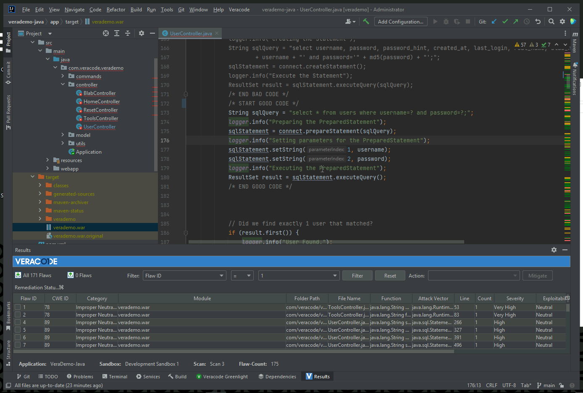Expand the classes folder
The height and width of the screenshot is (393, 583).
[40, 185]
